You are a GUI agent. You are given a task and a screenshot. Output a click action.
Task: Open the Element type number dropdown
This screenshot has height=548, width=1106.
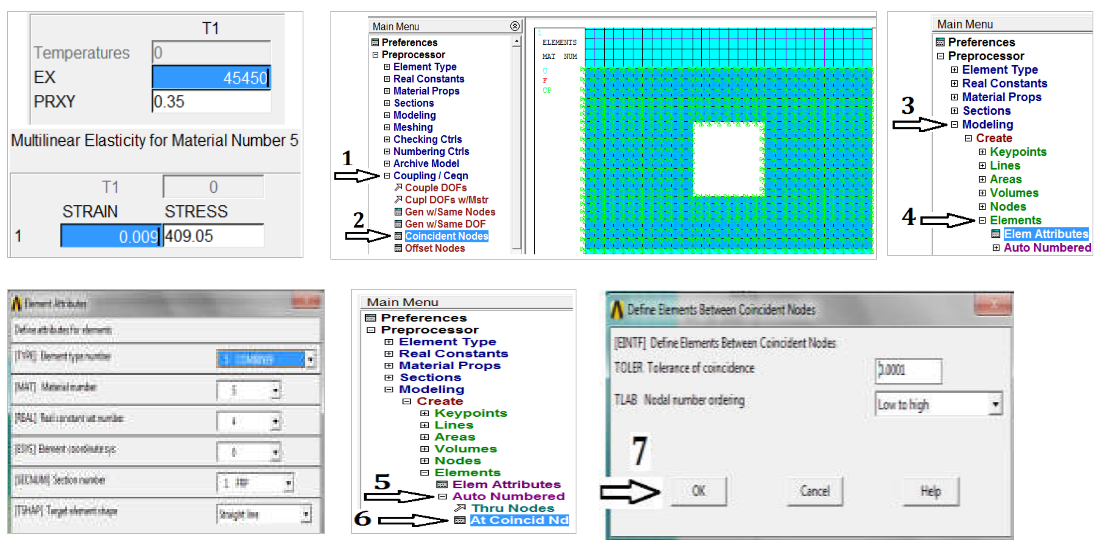coord(310,360)
